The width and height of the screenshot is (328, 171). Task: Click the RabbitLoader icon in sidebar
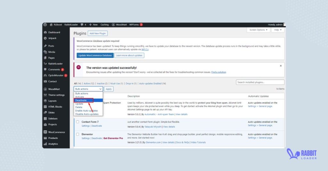click(x=45, y=64)
